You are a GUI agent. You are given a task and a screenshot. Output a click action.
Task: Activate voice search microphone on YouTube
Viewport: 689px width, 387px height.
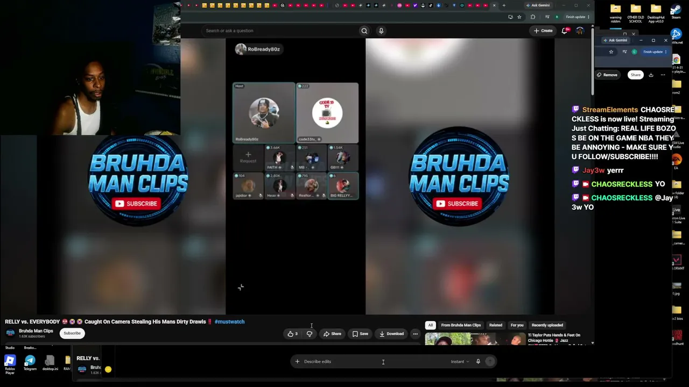pos(381,31)
